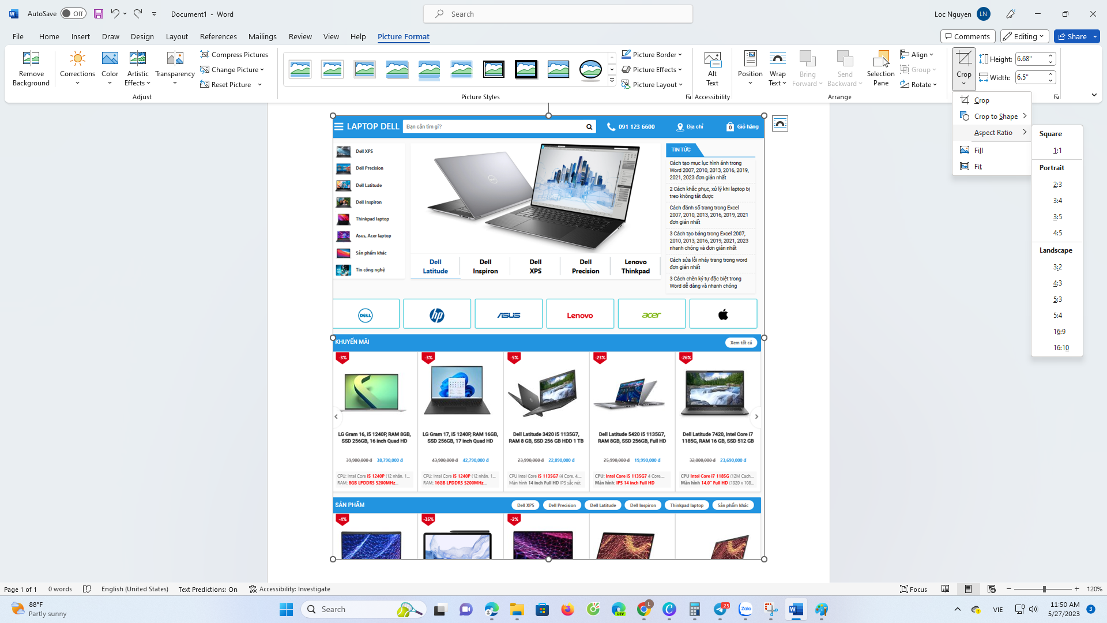Open the Picture Format ribbon tab
The height and width of the screenshot is (623, 1107).
pyautogui.click(x=404, y=36)
